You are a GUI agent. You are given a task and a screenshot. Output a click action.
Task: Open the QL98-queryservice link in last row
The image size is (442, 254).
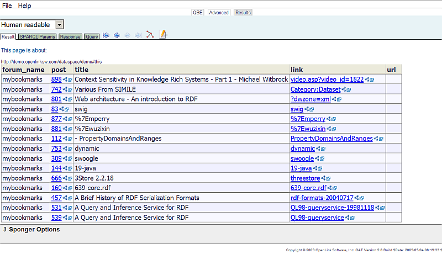coord(317,218)
